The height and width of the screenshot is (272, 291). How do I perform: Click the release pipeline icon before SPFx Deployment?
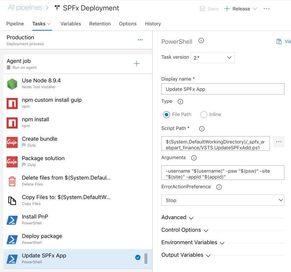click(57, 8)
